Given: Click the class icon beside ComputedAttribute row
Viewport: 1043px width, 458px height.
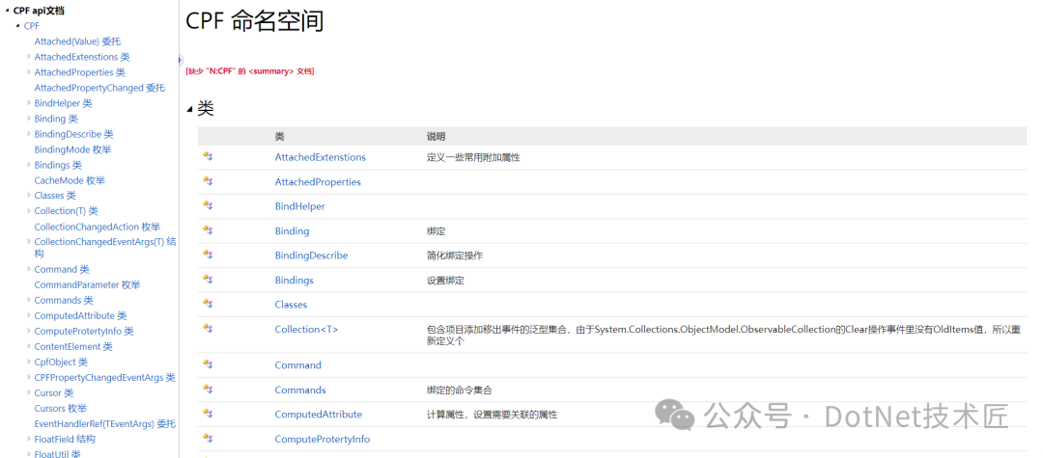Looking at the screenshot, I should (x=207, y=414).
